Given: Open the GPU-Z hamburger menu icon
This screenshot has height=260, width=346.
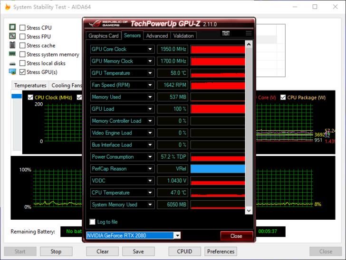Looking at the screenshot, I should click(249, 33).
